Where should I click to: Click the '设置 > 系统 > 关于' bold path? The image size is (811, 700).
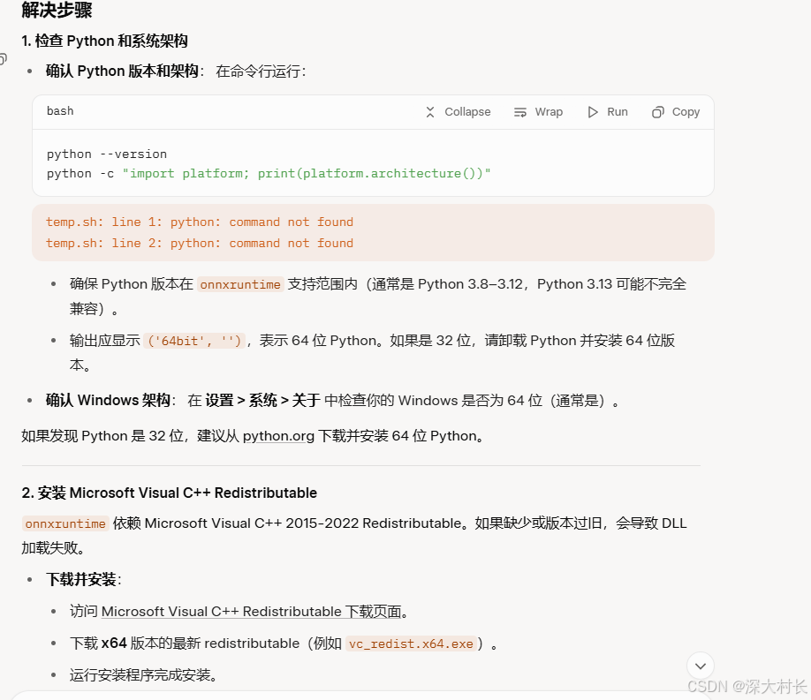click(262, 400)
